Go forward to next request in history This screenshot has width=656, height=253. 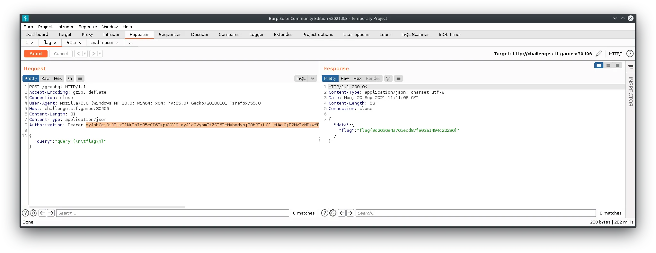pyautogui.click(x=93, y=54)
